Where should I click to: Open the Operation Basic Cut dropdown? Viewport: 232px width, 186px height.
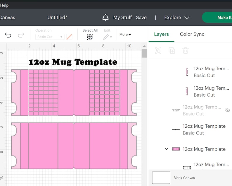50,37
